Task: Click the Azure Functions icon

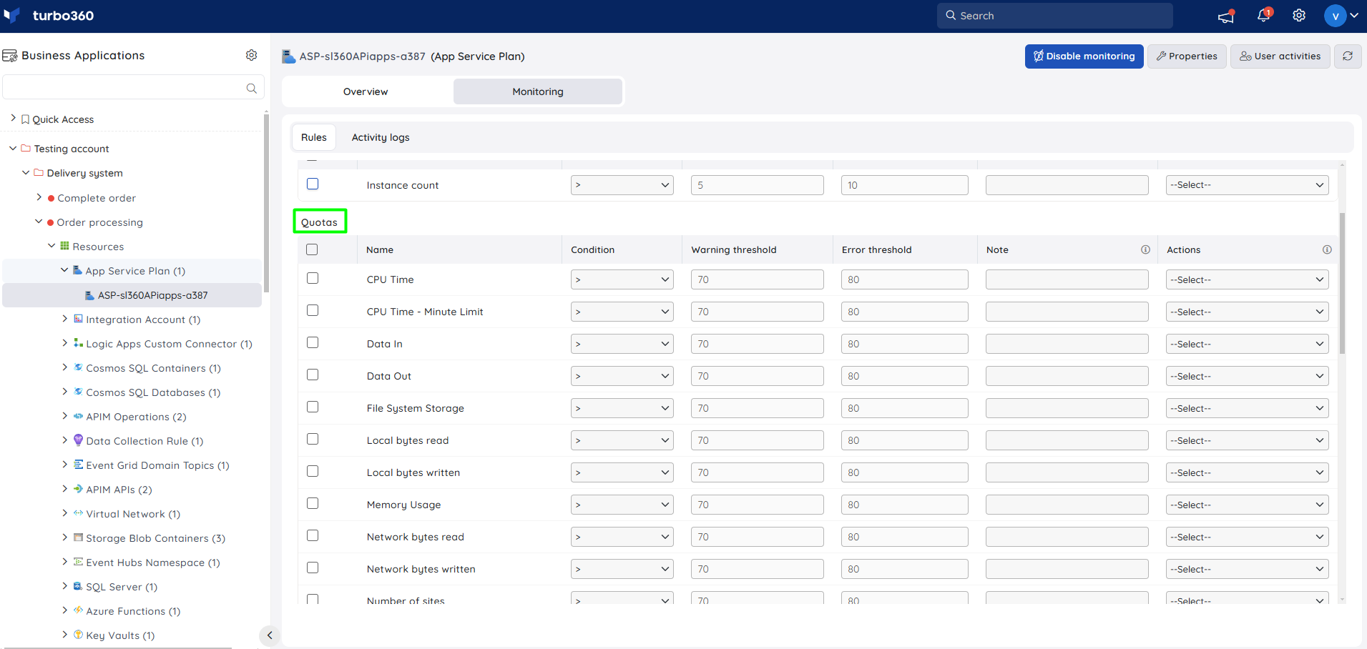Action: coord(78,610)
